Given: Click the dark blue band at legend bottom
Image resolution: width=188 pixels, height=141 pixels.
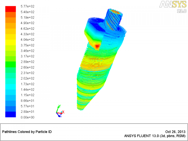Looking at the screenshot, I should click(11, 114).
